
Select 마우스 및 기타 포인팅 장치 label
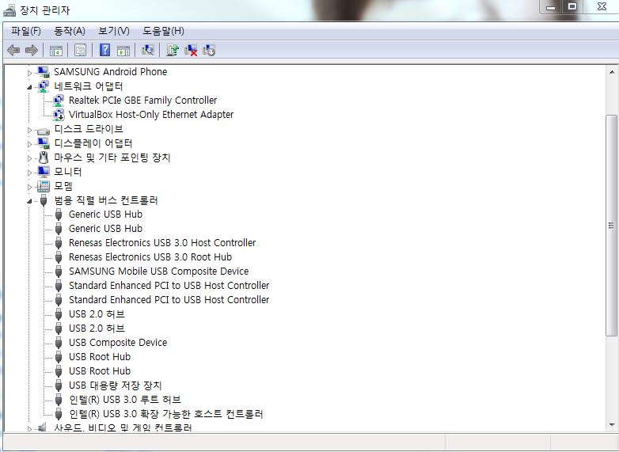112,158
